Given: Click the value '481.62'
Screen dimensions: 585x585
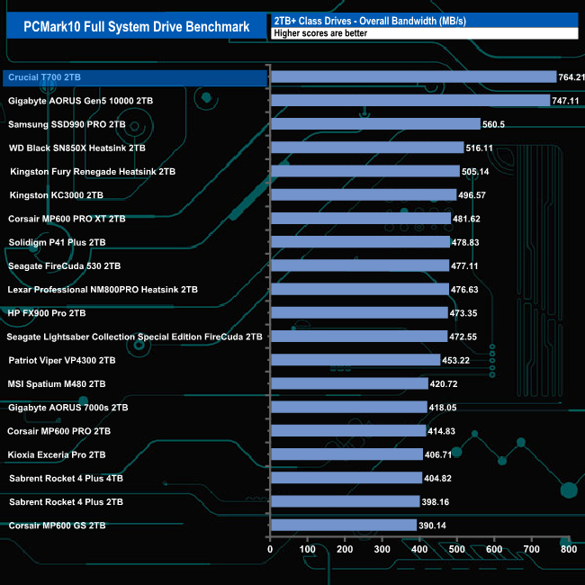Looking at the screenshot, I should (x=466, y=219).
